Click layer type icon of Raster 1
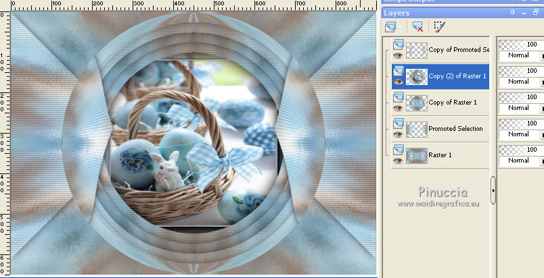Image resolution: width=544 pixels, height=278 pixels. [x=399, y=149]
